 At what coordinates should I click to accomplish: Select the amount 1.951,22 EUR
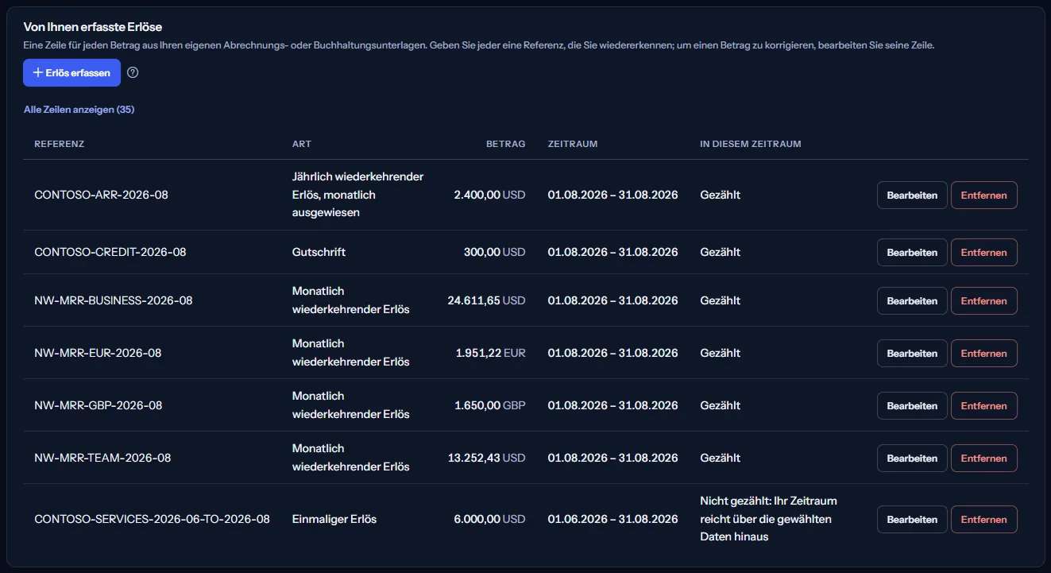tap(490, 353)
